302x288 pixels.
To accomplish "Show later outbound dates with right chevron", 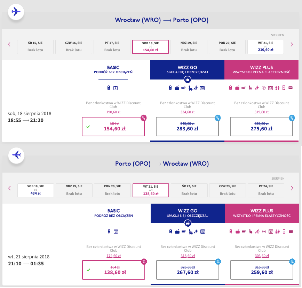I will tap(292, 45).
